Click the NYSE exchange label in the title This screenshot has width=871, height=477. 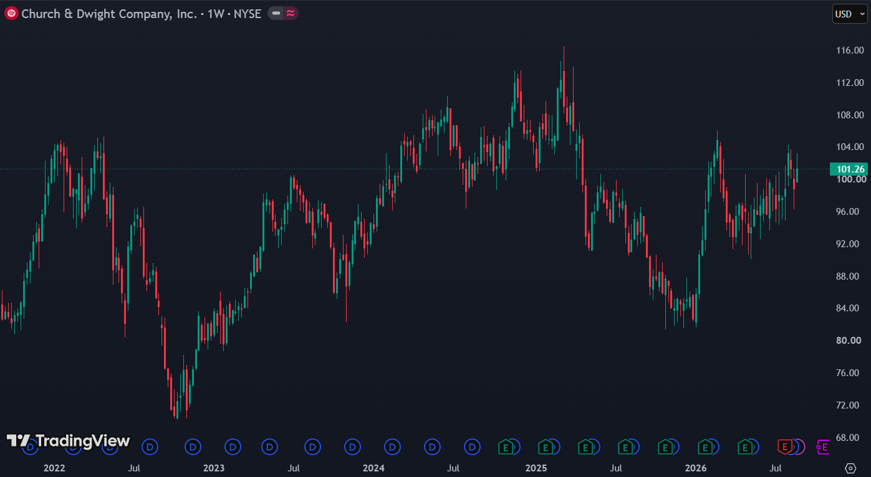coord(248,13)
